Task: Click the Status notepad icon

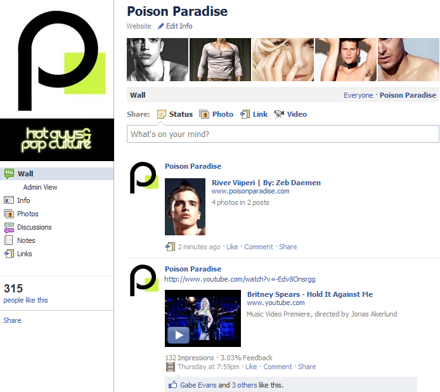Action: pyautogui.click(x=161, y=114)
